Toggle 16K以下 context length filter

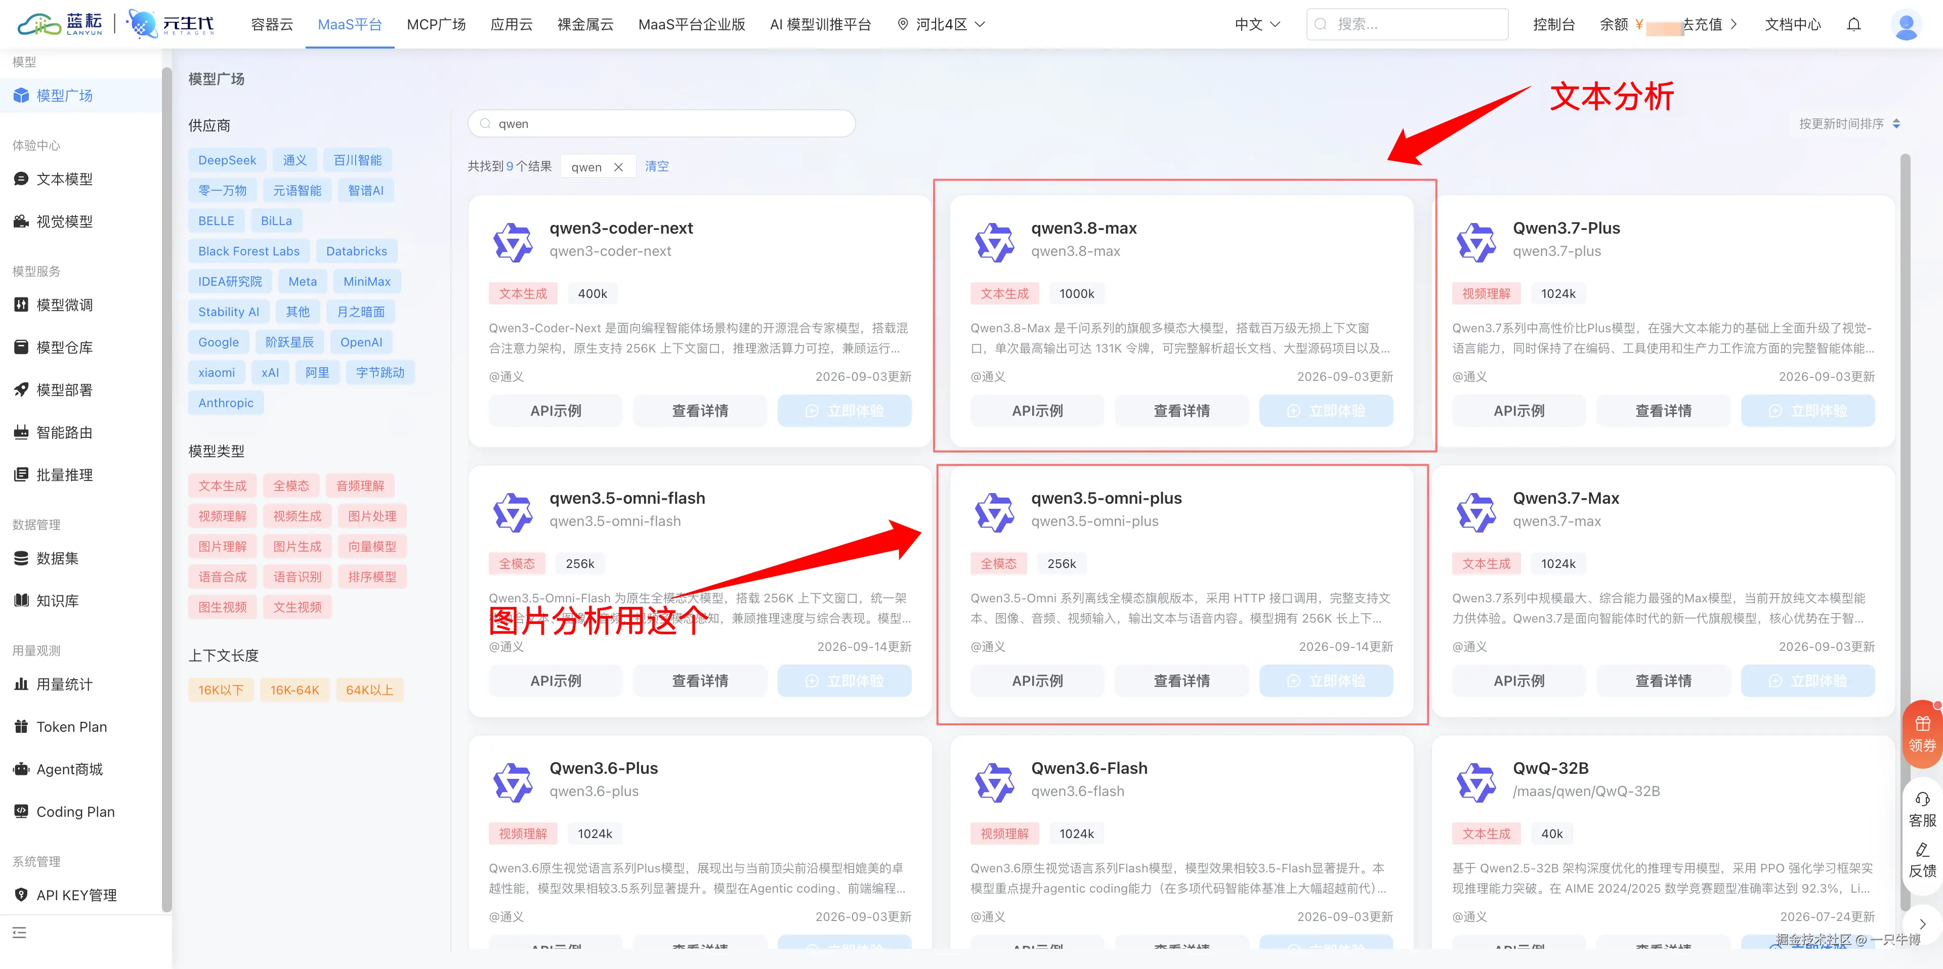click(x=221, y=690)
